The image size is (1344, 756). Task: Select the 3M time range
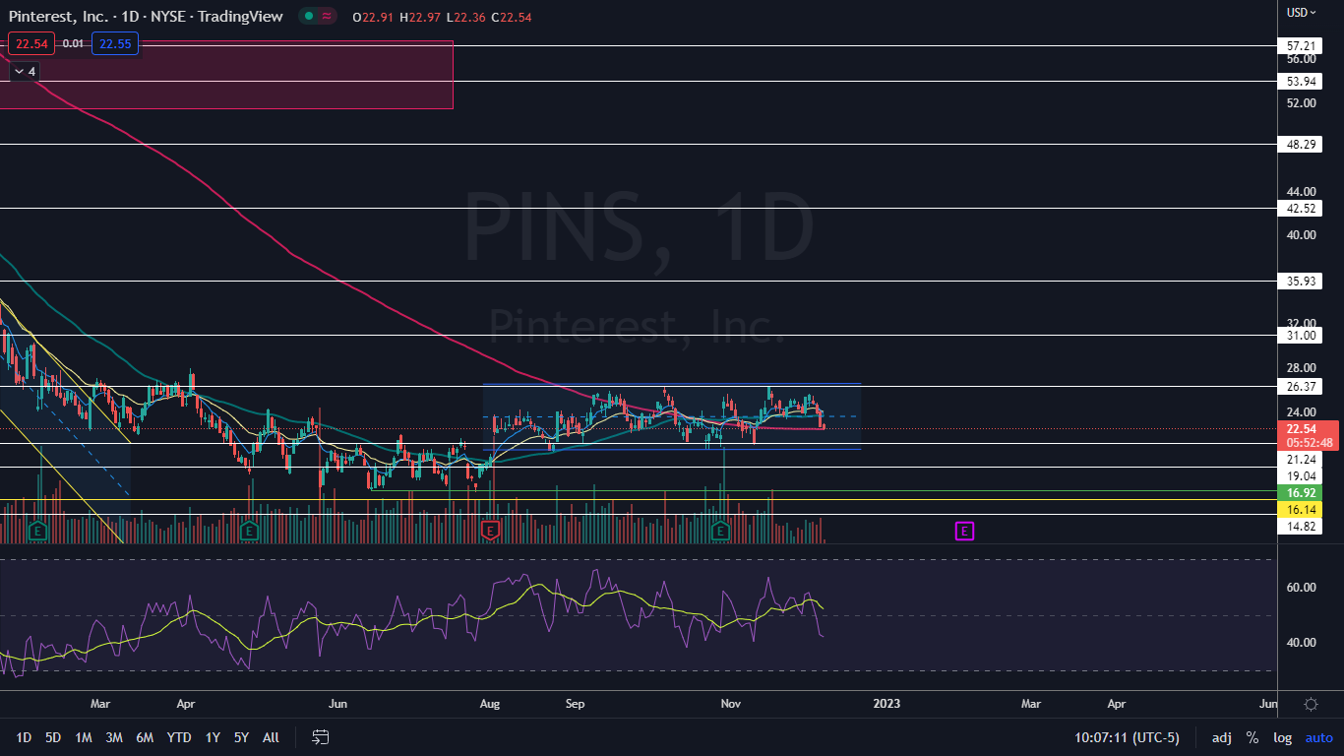[114, 737]
